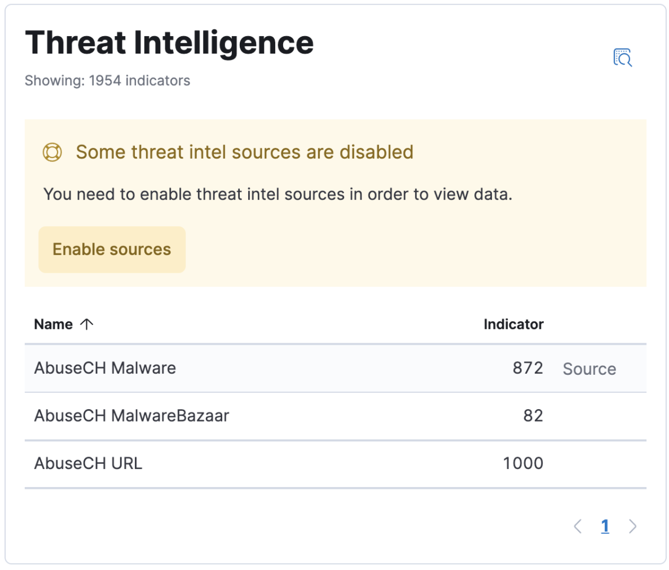Image resolution: width=669 pixels, height=570 pixels.
Task: Go to the next page with the right chevron
Action: coord(632,527)
